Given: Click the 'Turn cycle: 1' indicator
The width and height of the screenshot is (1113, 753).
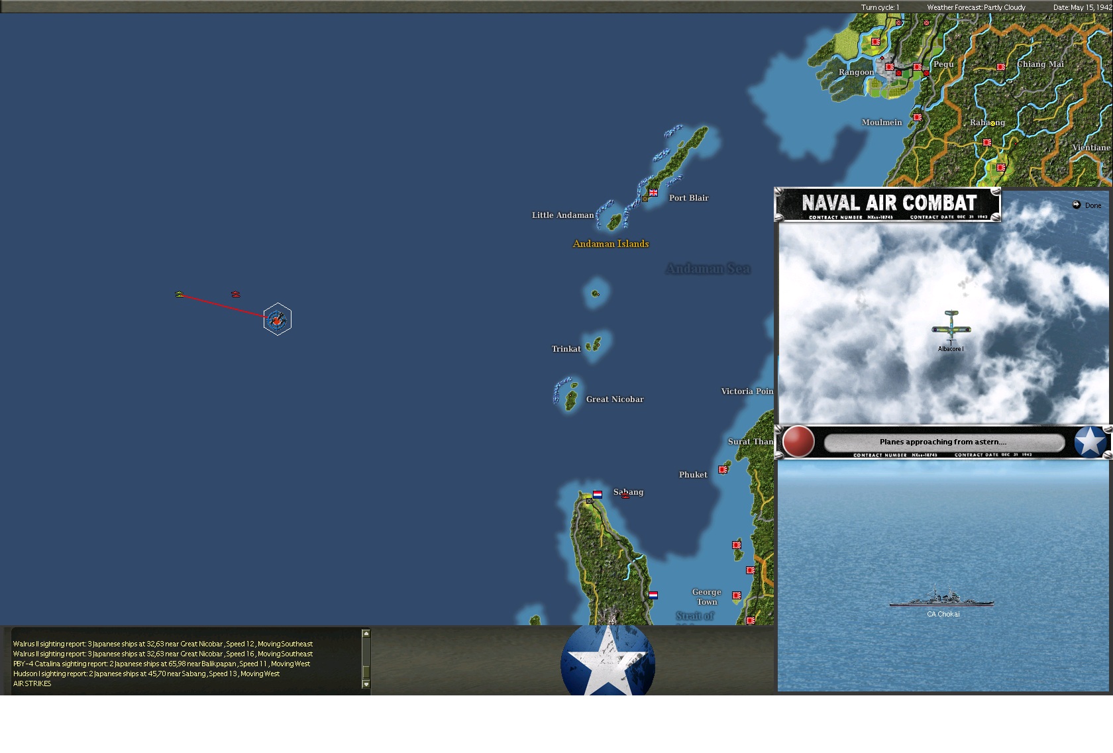Looking at the screenshot, I should (880, 7).
